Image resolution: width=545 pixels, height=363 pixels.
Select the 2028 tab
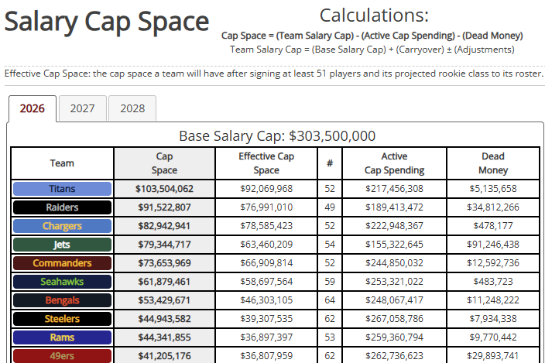pyautogui.click(x=132, y=108)
